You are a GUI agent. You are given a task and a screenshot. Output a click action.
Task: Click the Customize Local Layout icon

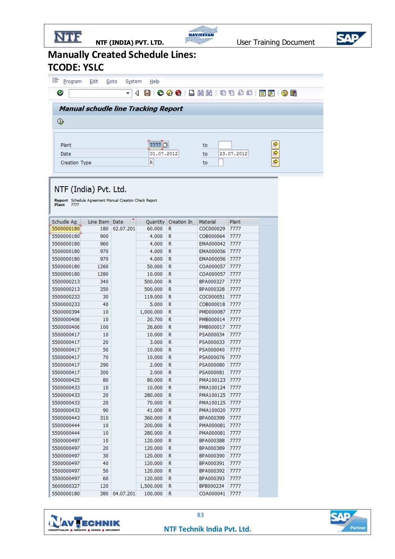click(294, 93)
